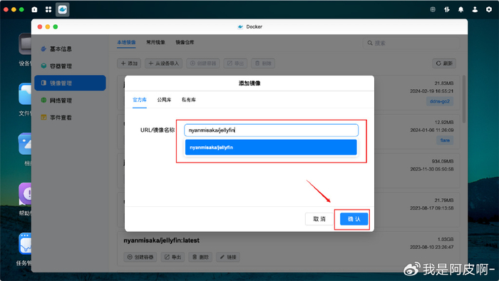Open notifications bell icon
Viewport: 499px width, 281px height.
pyautogui.click(x=461, y=9)
